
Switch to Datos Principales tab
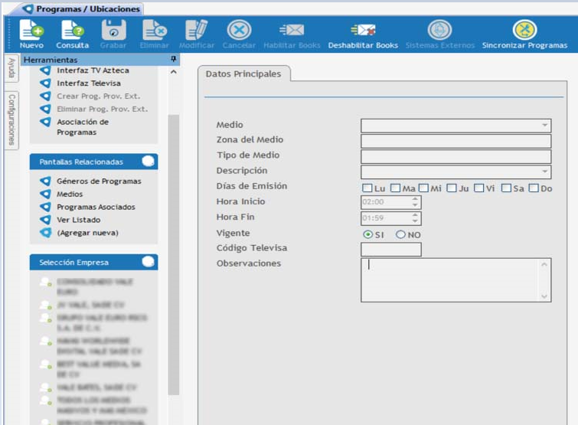coord(243,74)
